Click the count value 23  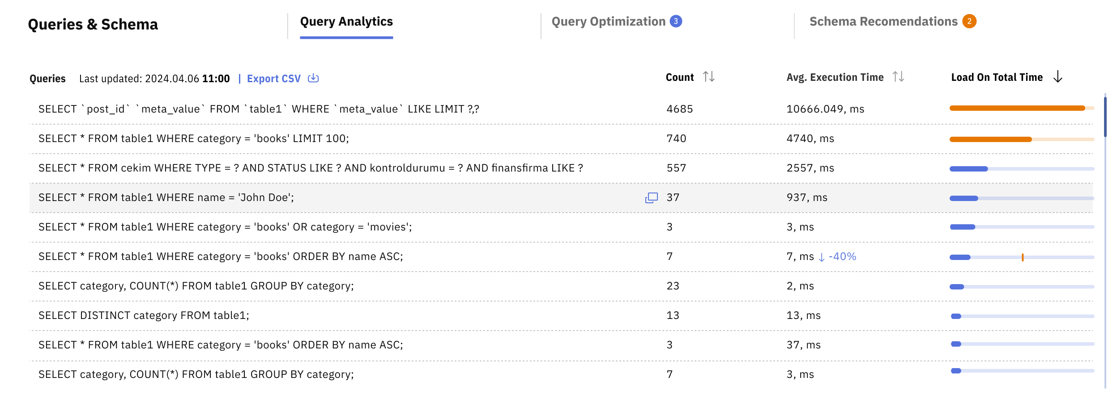point(673,286)
